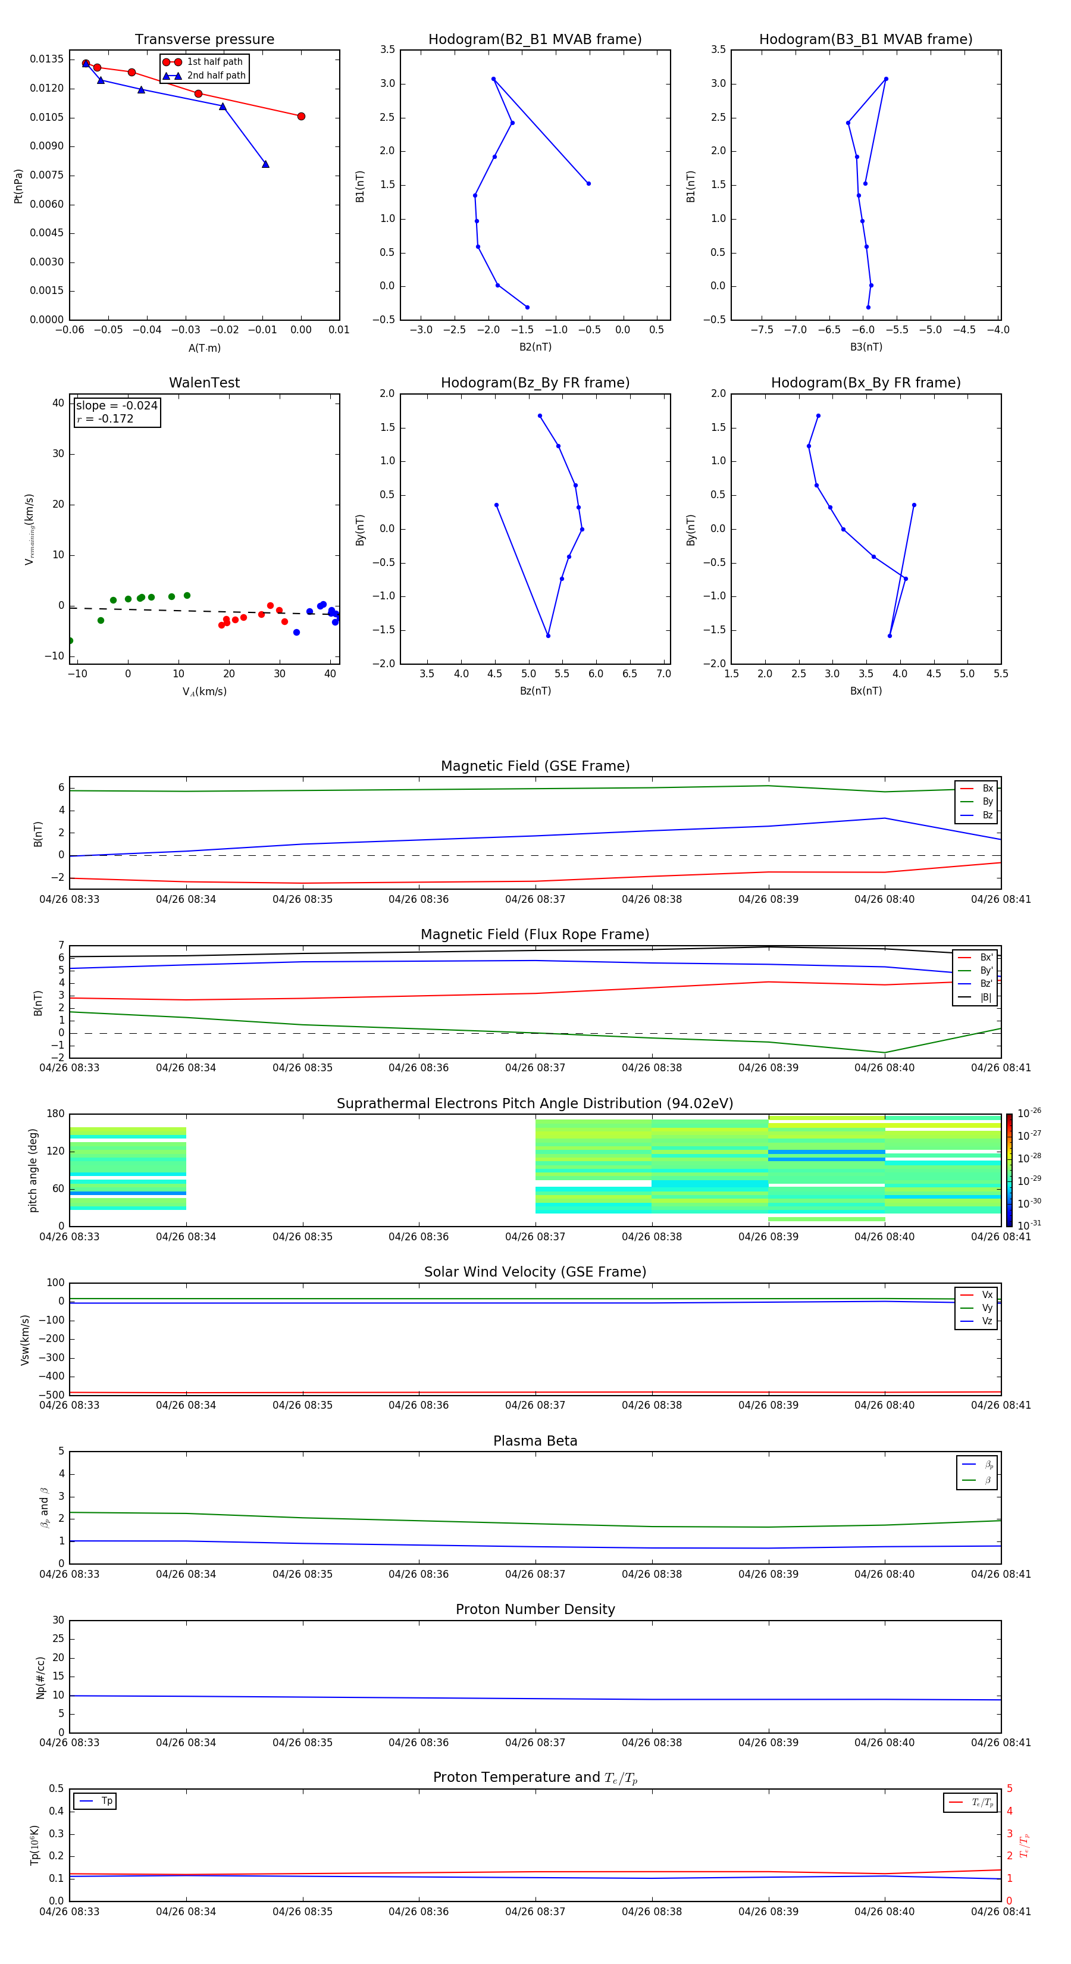Click the "Plasma Beta" plot title
The image size is (1071, 1964).
pos(535,1441)
